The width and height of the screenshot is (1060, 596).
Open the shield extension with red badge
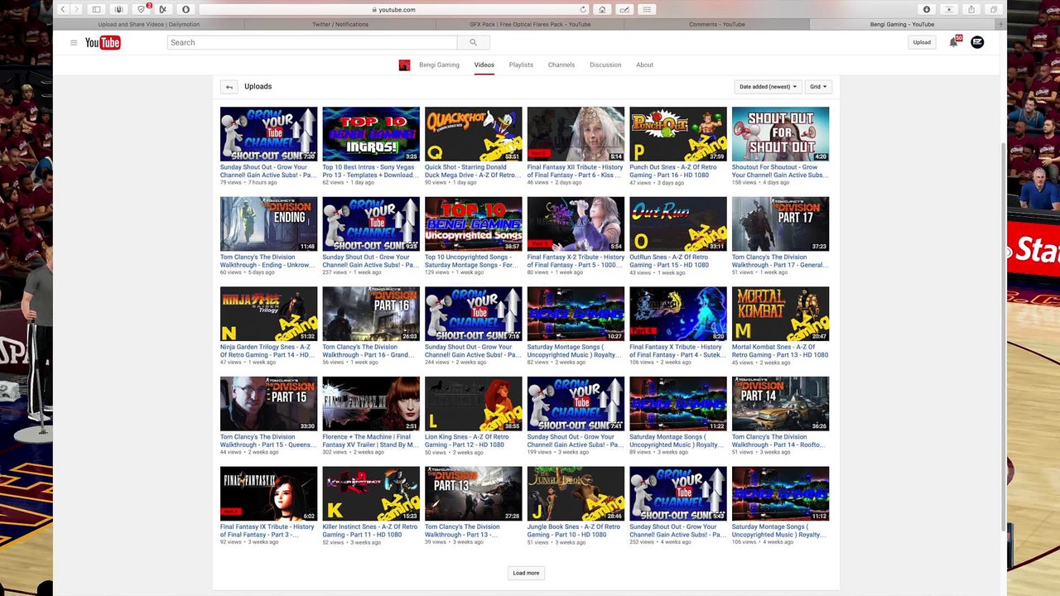point(142,9)
